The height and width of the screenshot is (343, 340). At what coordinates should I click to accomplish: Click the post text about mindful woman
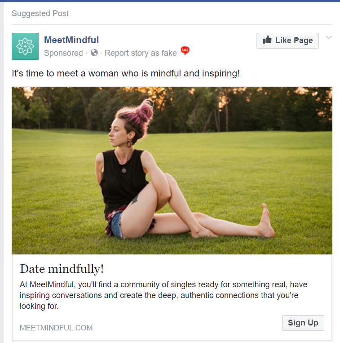[x=126, y=73]
